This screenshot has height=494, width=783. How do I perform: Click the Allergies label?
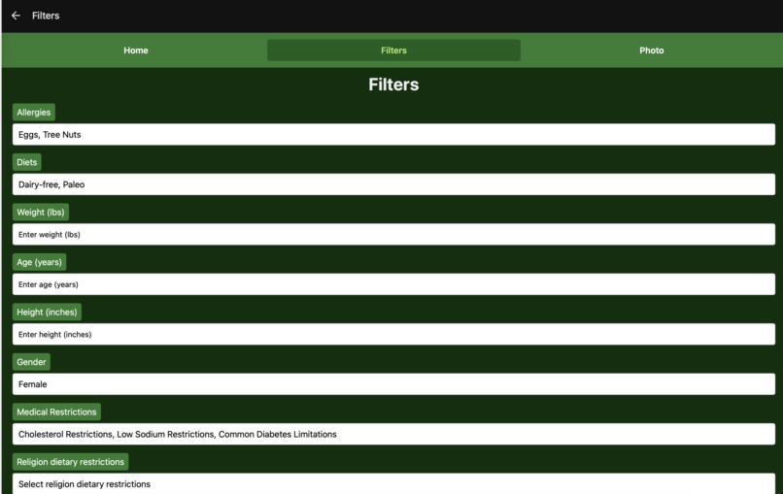click(33, 113)
